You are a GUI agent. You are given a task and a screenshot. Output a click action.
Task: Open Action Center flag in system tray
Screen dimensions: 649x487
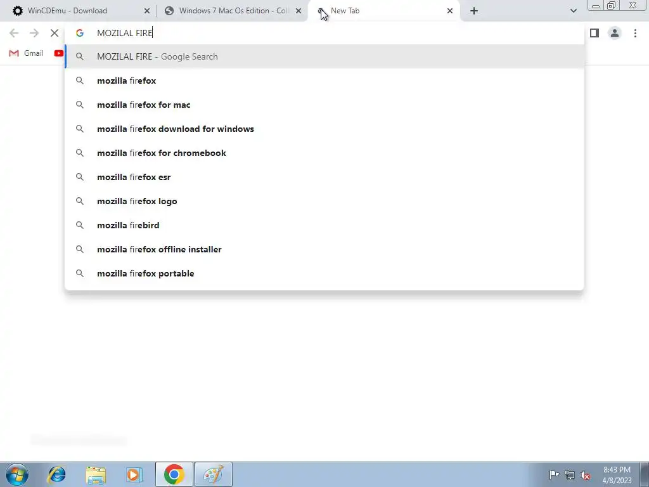pyautogui.click(x=554, y=474)
